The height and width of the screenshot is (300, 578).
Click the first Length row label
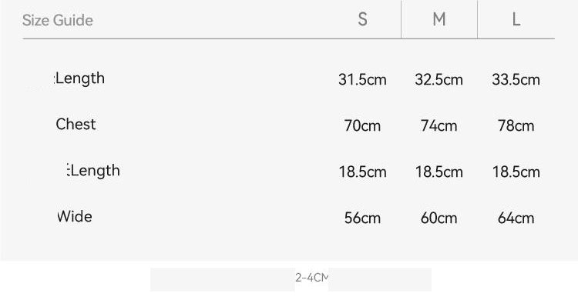pyautogui.click(x=79, y=78)
